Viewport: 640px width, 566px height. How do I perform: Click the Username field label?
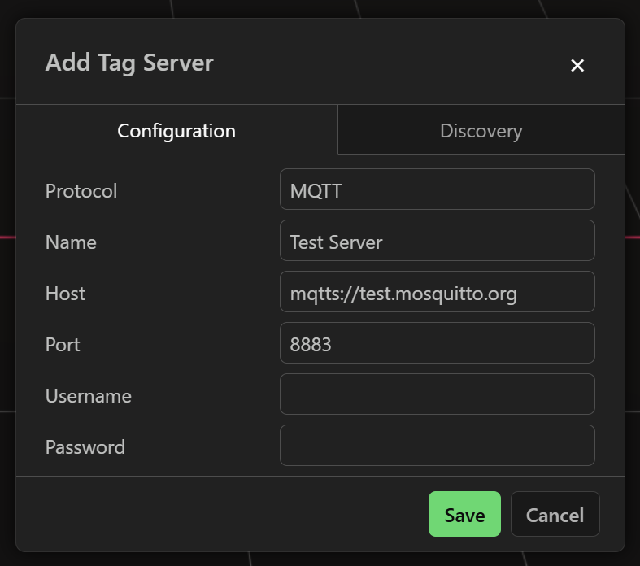click(88, 396)
